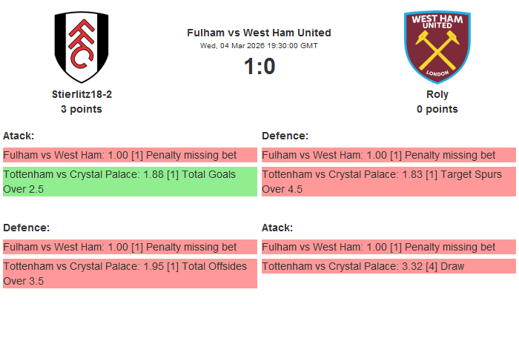
Task: Select the green Total Goals Over 2.5 bet
Action: 130,182
